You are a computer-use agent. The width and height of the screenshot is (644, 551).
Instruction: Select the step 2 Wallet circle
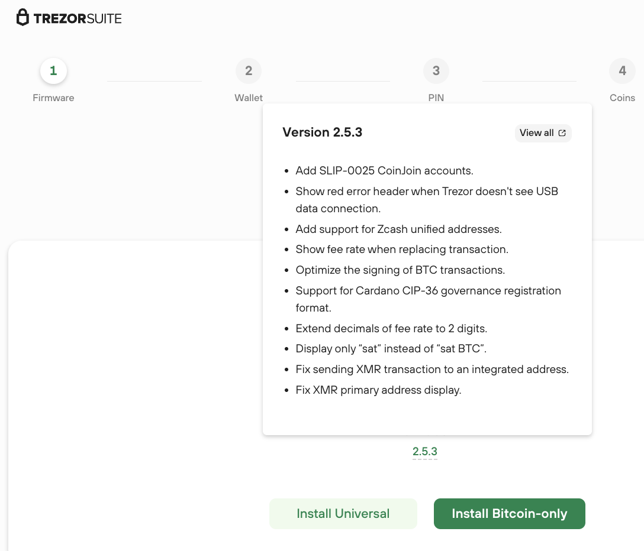coord(249,70)
